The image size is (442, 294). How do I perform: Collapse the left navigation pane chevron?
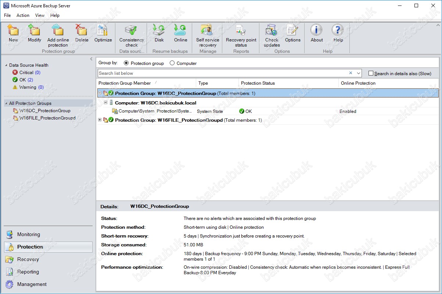pyautogui.click(x=91, y=59)
